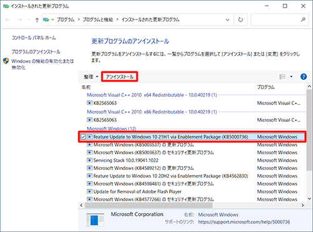The width and height of the screenshot is (313, 232).
Task: Minimize the installed updates window
Action: pyautogui.click(x=267, y=6)
